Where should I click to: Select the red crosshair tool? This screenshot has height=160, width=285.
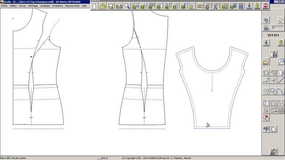[273, 80]
